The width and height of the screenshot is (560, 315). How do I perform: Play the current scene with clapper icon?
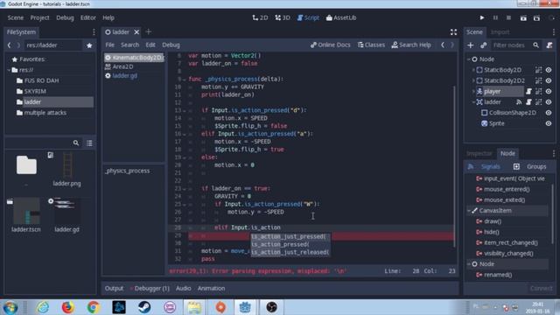pos(523,17)
